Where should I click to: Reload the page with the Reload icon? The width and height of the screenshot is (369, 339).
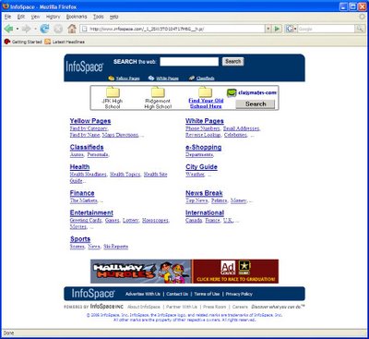coord(44,29)
